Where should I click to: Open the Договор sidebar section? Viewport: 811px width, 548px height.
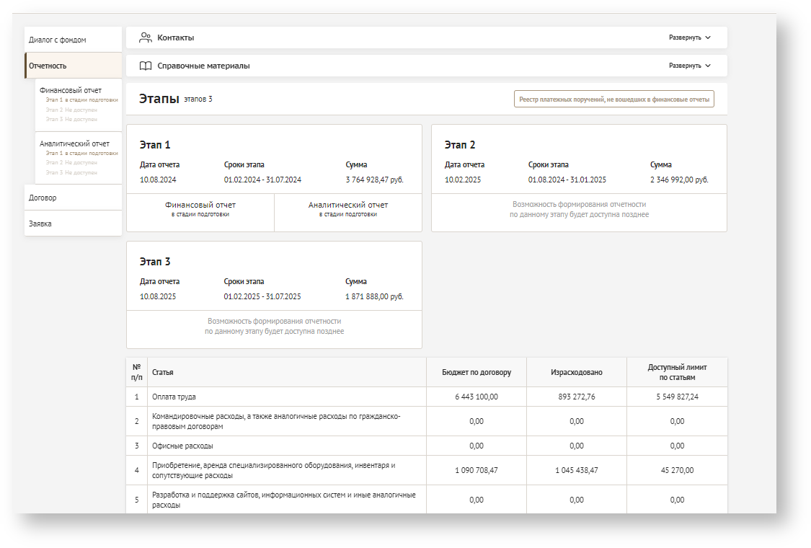[x=43, y=198]
